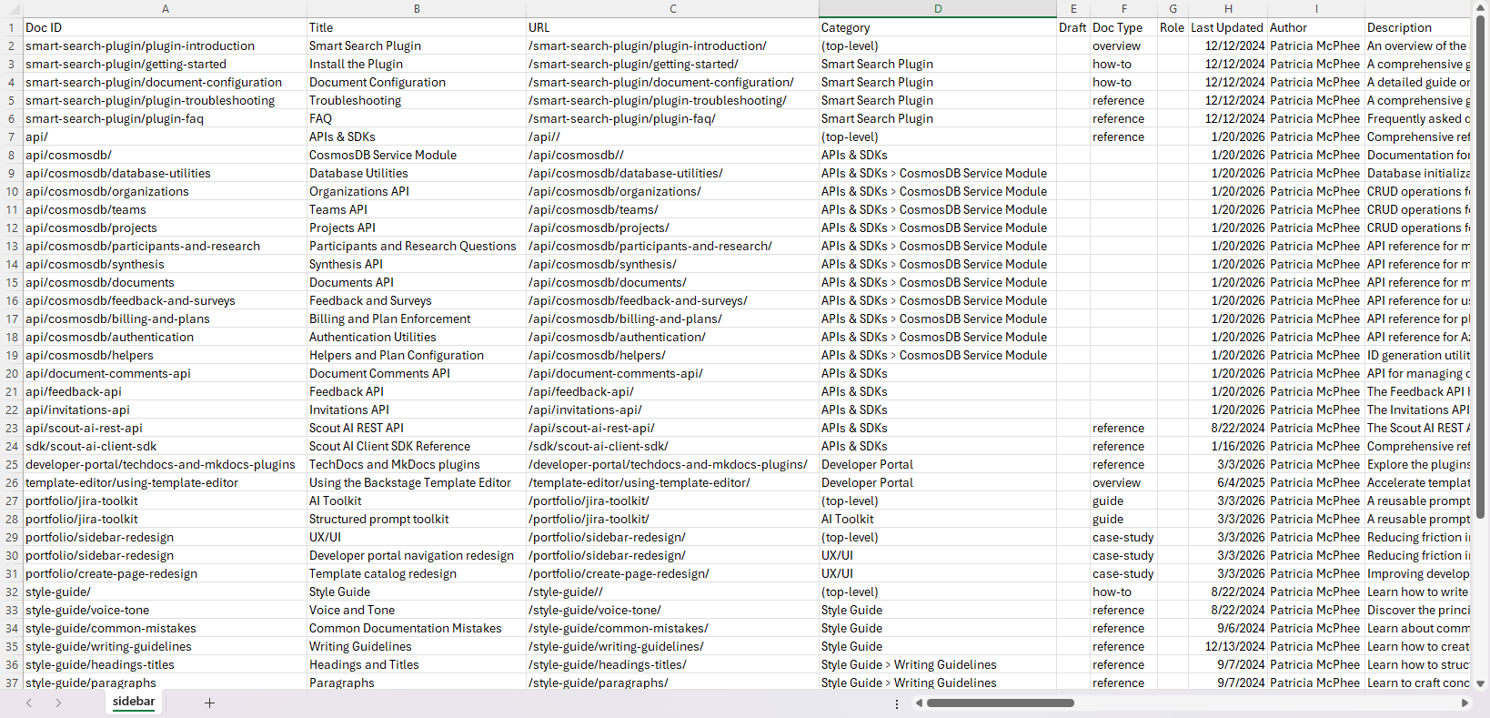
Task: Click the select-all corner of the grid
Action: click(11, 9)
